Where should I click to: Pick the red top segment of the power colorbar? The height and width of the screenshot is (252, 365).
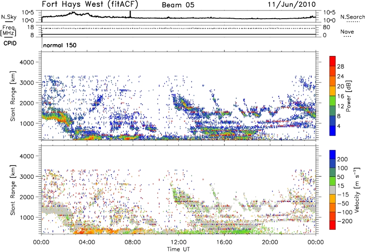(333, 61)
